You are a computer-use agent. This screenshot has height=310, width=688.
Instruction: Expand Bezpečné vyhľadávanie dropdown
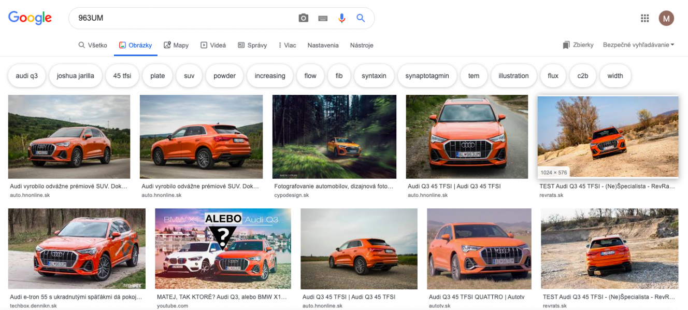click(x=639, y=45)
